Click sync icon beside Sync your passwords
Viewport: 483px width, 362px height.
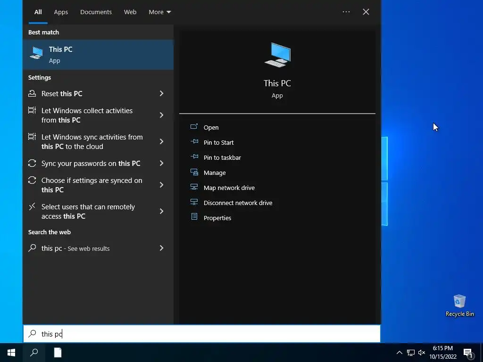pyautogui.click(x=32, y=163)
